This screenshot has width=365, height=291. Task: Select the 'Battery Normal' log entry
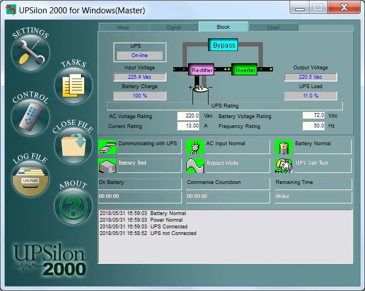143,213
